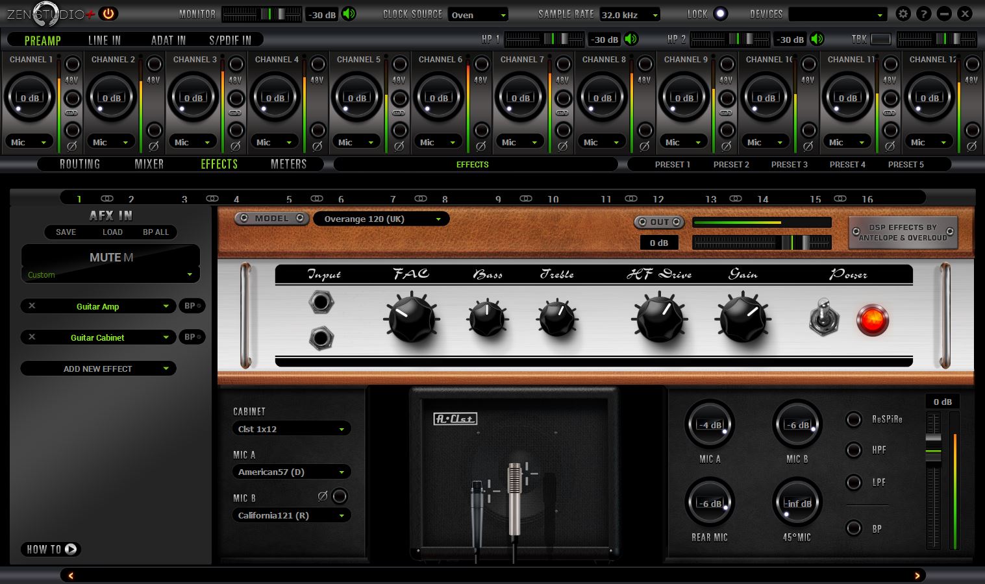Switch to the ADAT In tab
This screenshot has width=985, height=584.
[x=168, y=40]
